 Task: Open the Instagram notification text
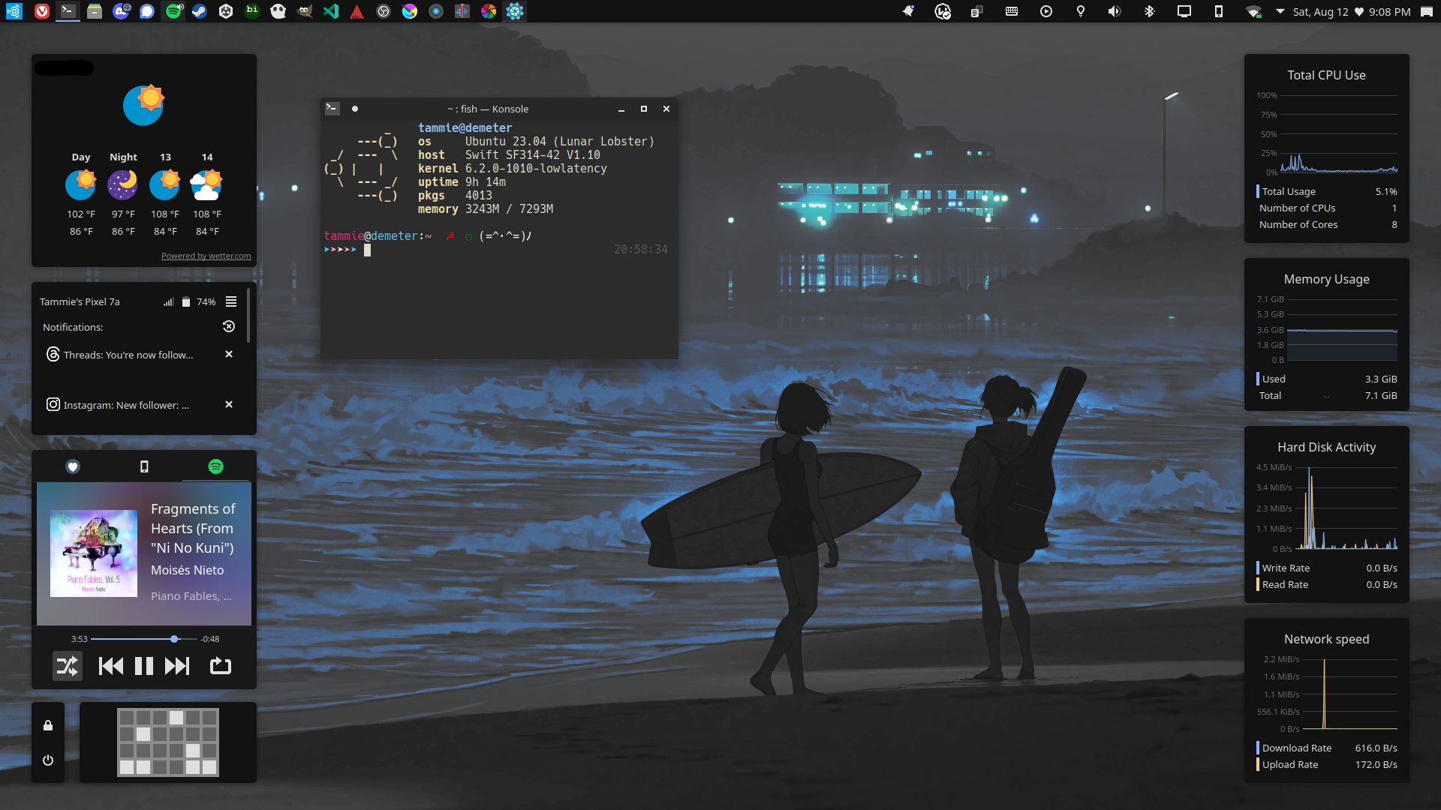(x=126, y=405)
